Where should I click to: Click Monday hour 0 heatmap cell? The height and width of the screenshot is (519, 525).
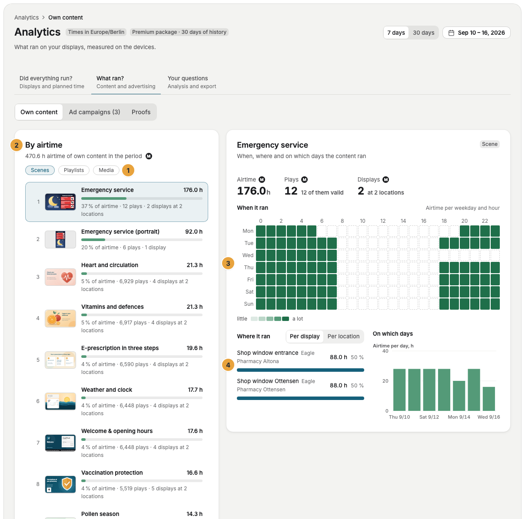tap(261, 231)
